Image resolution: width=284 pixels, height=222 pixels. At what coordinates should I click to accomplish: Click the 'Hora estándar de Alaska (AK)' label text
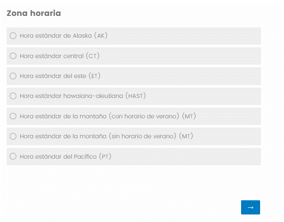tap(64, 35)
